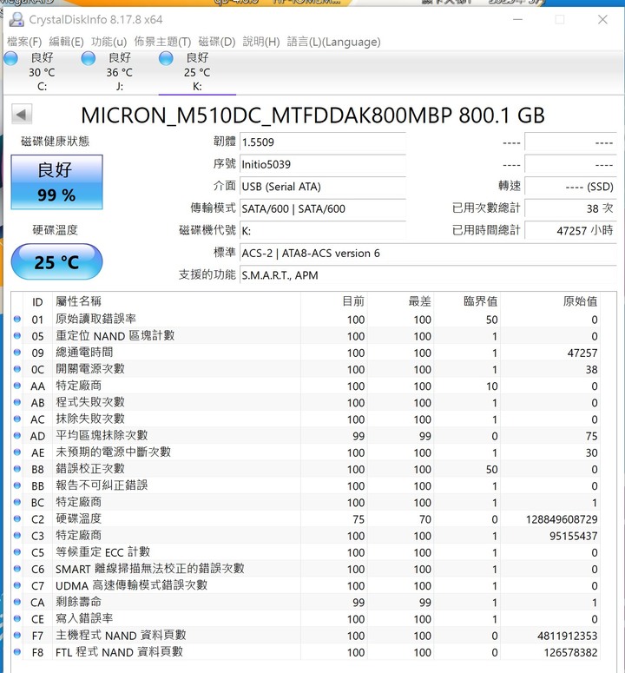
Task: Click status dot for attribute C2 硬碟溫度
Action: (x=17, y=518)
